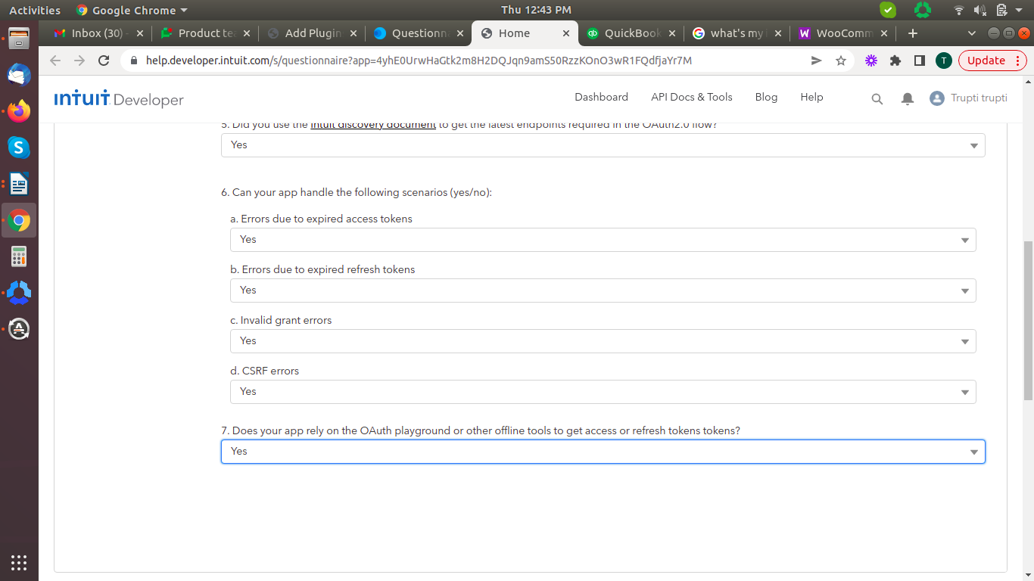The image size is (1034, 581).
Task: Open the Intuit discovery document link
Action: click(x=373, y=125)
